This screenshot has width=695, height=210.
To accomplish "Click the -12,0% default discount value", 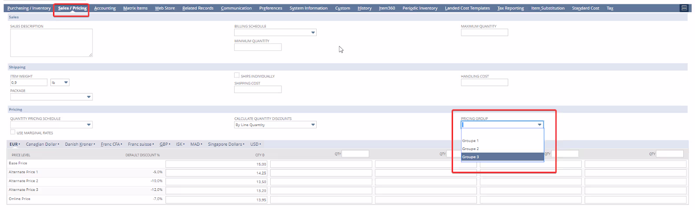I will coord(156,190).
